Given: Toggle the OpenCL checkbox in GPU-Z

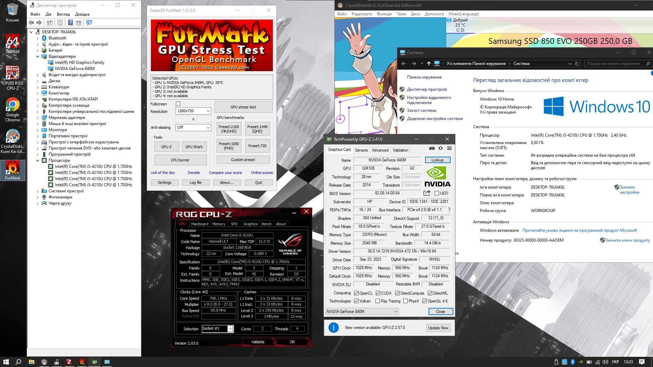Looking at the screenshot, I should (x=356, y=293).
